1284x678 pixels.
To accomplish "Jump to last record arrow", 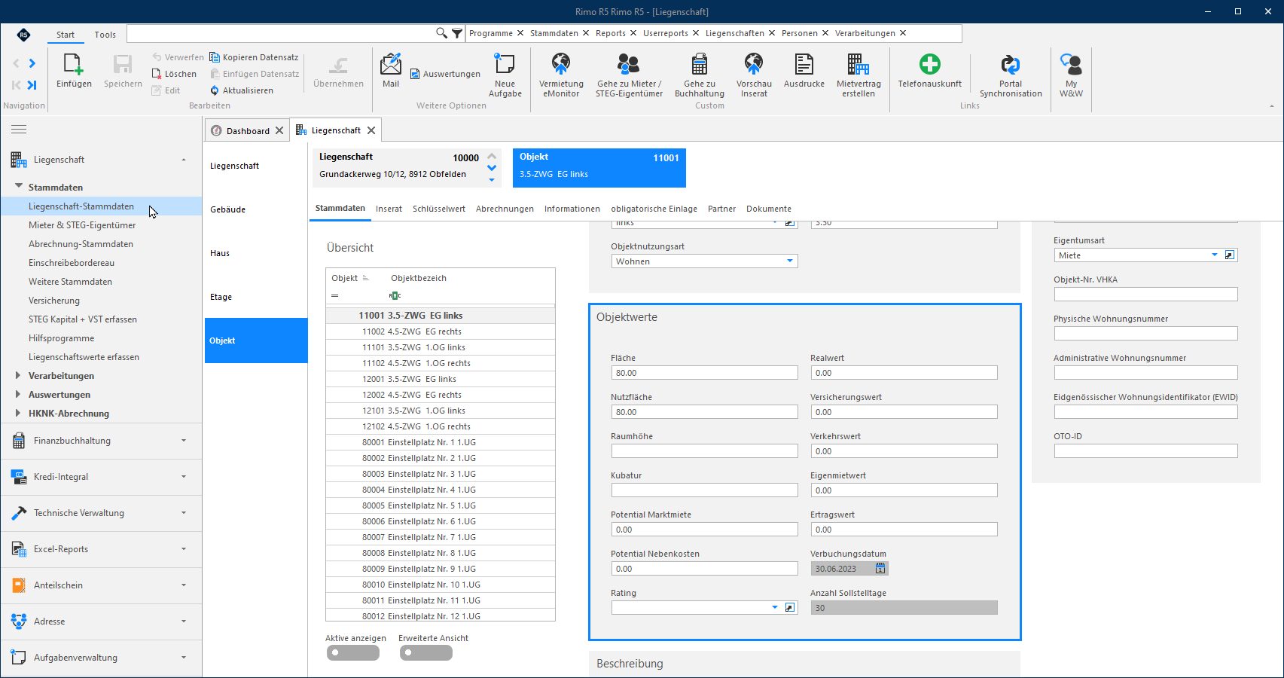I will (32, 85).
